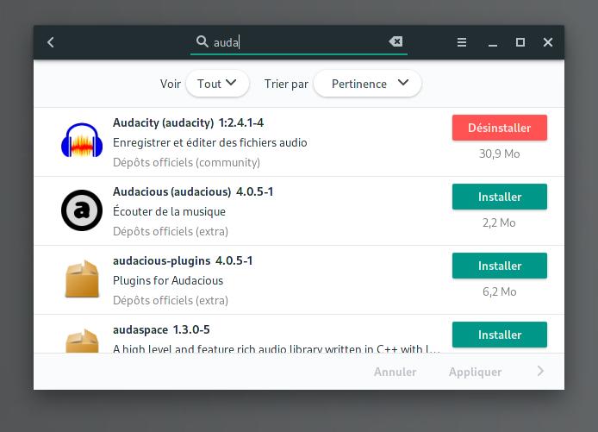Image resolution: width=598 pixels, height=432 pixels.
Task: Click the audacious-plugins package box icon
Action: (82, 279)
